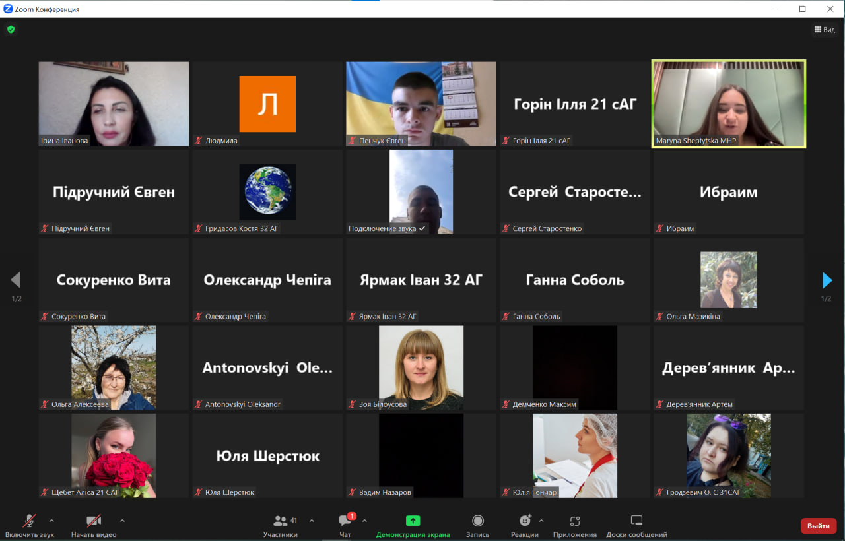The width and height of the screenshot is (845, 541).
Task: Select Ірина Іванова video tile
Action: (114, 104)
